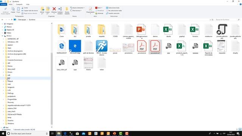The image size is (242, 136).
Task: Collapse the OS (C:) tree node
Action: (2, 36)
